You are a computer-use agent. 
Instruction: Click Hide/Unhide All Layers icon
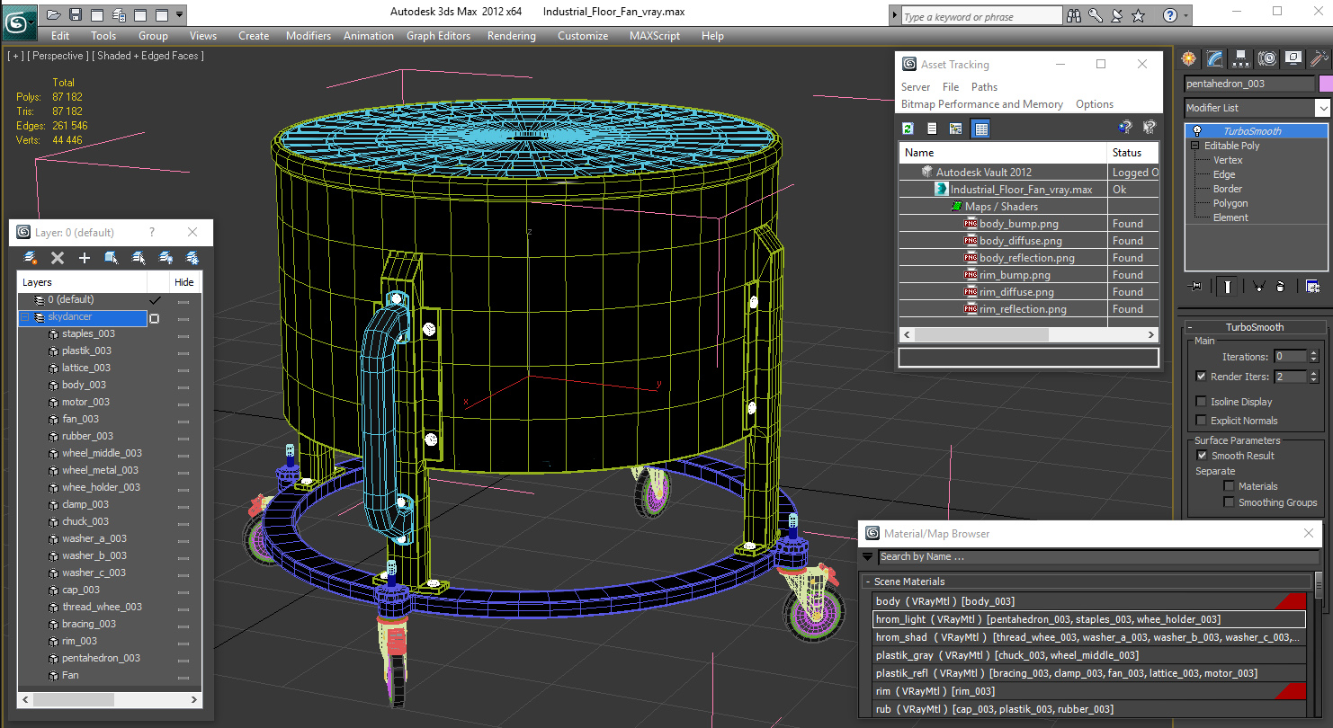pos(166,258)
